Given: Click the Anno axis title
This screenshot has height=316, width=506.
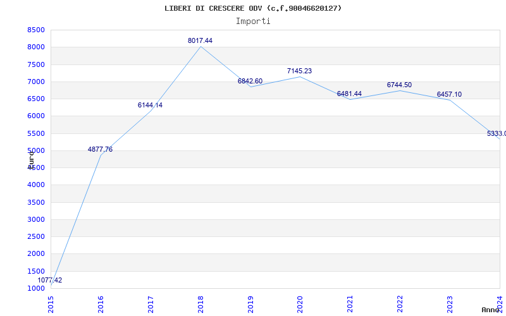Looking at the screenshot, I should click(491, 310).
